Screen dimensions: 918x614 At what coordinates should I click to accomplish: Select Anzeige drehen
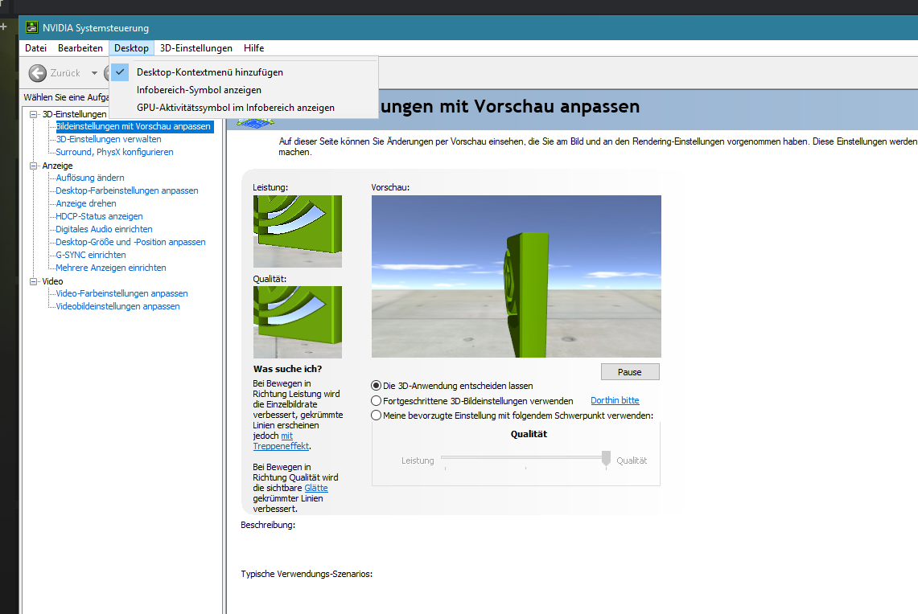pyautogui.click(x=86, y=203)
